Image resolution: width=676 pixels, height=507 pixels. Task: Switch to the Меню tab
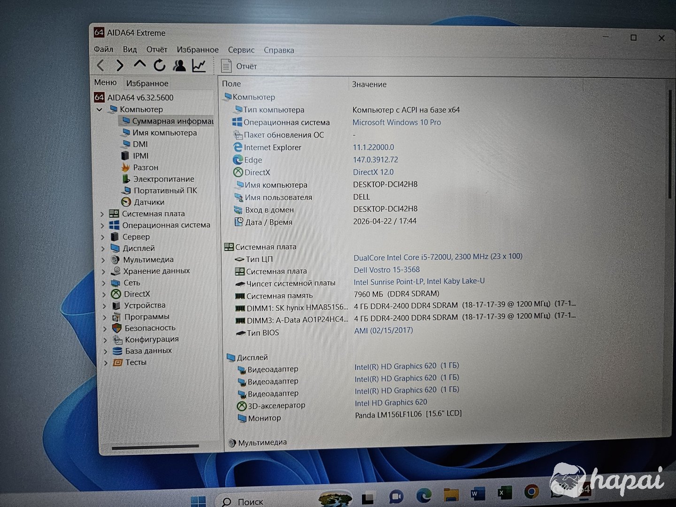tap(106, 83)
